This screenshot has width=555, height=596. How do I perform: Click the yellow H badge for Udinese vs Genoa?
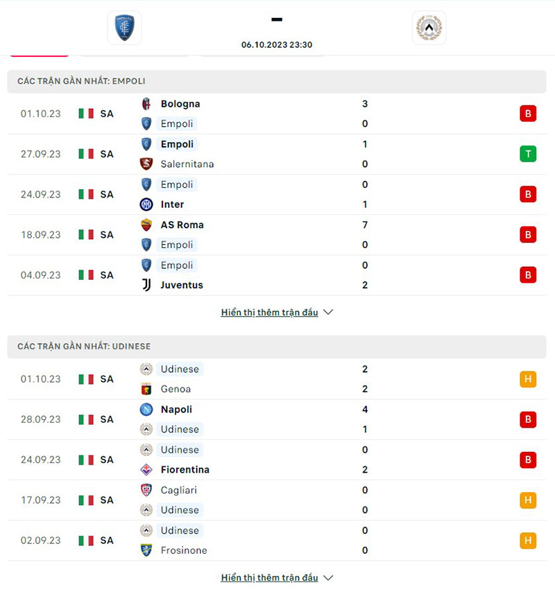tap(528, 379)
